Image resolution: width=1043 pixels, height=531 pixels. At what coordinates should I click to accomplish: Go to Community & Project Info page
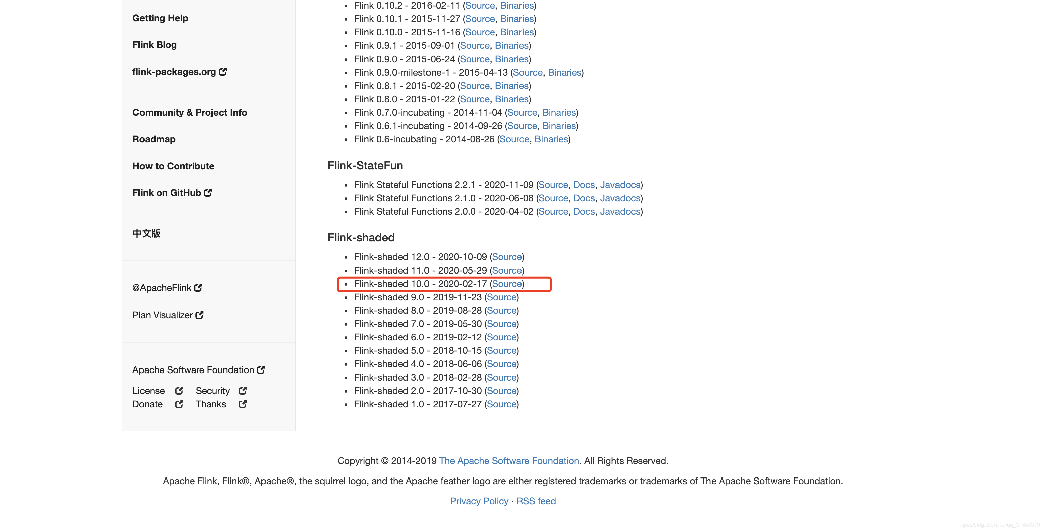[189, 112]
